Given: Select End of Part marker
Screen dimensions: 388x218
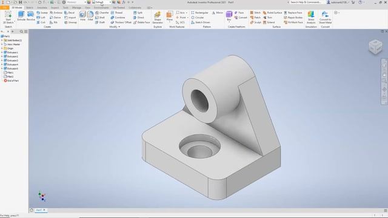Looking at the screenshot, I should [12, 81].
